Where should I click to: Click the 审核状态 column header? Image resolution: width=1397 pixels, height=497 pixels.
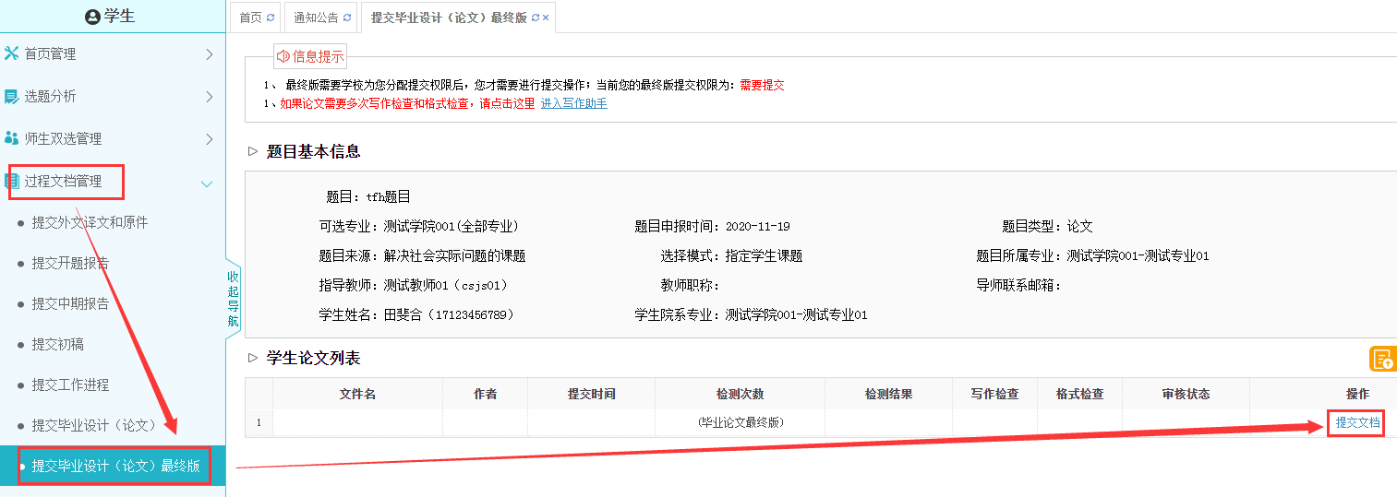pyautogui.click(x=1186, y=394)
